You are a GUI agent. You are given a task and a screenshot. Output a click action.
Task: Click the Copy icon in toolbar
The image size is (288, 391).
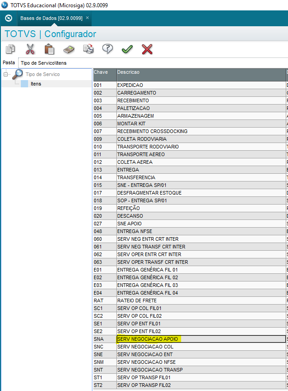(10, 49)
